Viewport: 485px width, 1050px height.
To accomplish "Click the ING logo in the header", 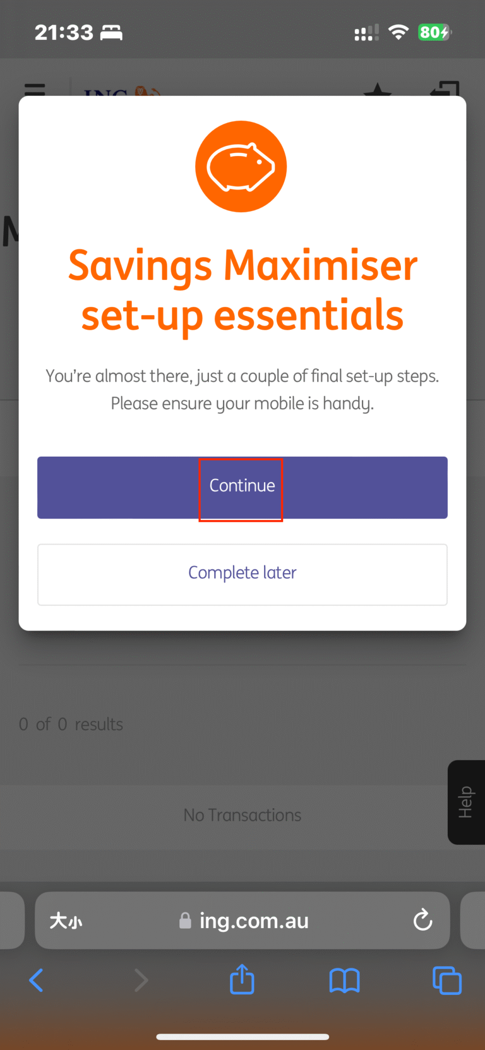I will (x=121, y=92).
